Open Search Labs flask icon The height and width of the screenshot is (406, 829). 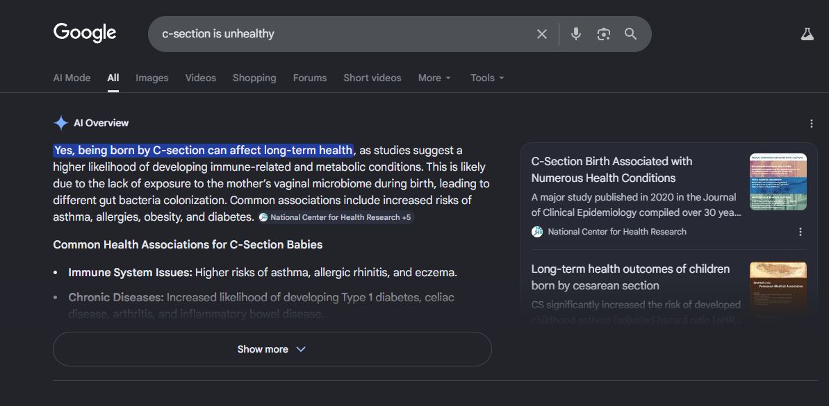[807, 34]
